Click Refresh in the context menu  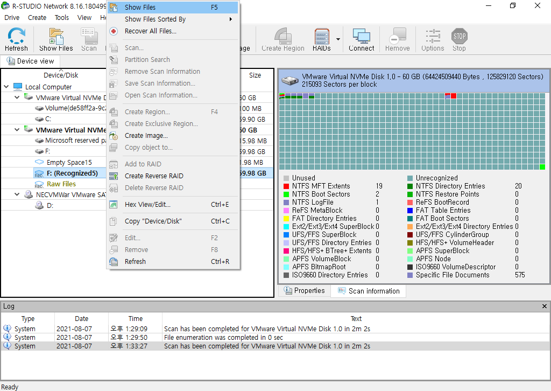click(x=173, y=261)
